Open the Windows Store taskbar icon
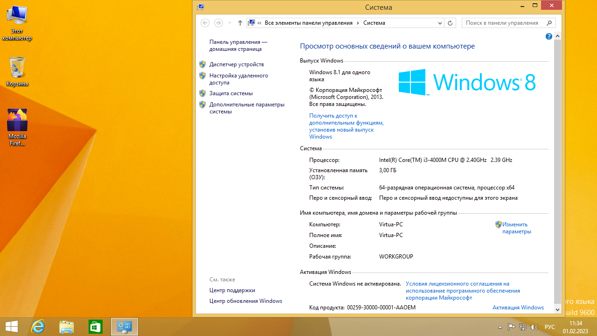Screen dimensions: 597x336 click(x=96, y=326)
